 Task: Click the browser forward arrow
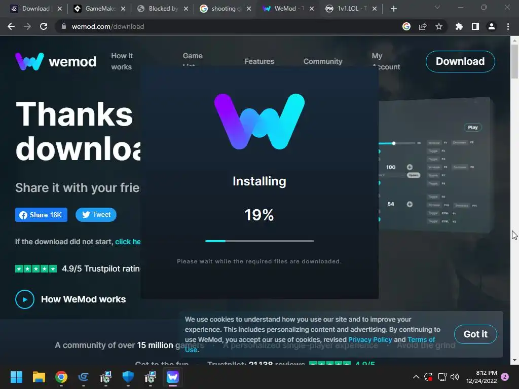pyautogui.click(x=27, y=26)
